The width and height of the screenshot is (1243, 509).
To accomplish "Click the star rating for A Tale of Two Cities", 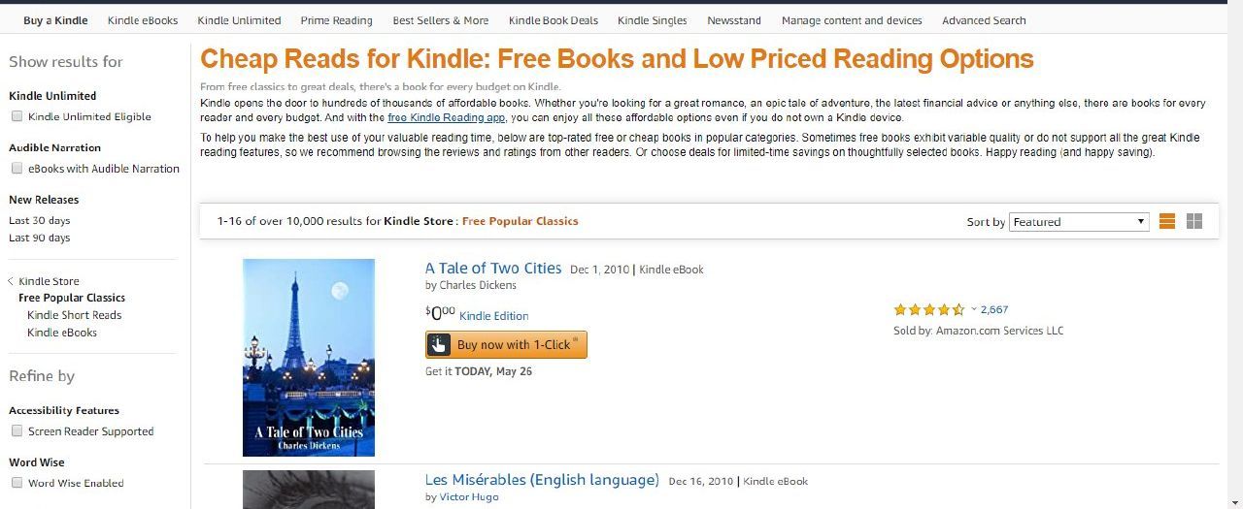I will (x=928, y=310).
